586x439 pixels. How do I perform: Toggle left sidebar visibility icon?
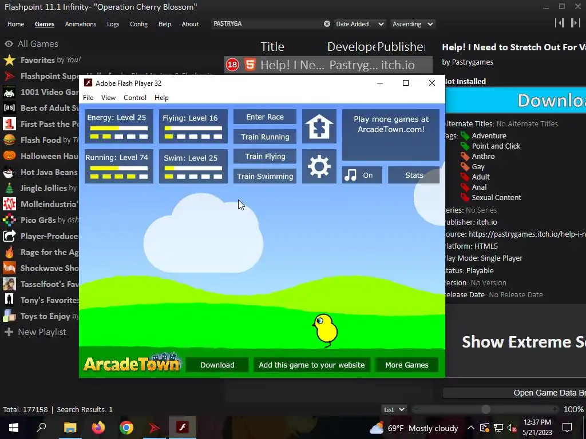560,23
